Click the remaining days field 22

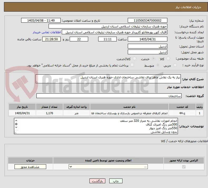pos(79,39)
